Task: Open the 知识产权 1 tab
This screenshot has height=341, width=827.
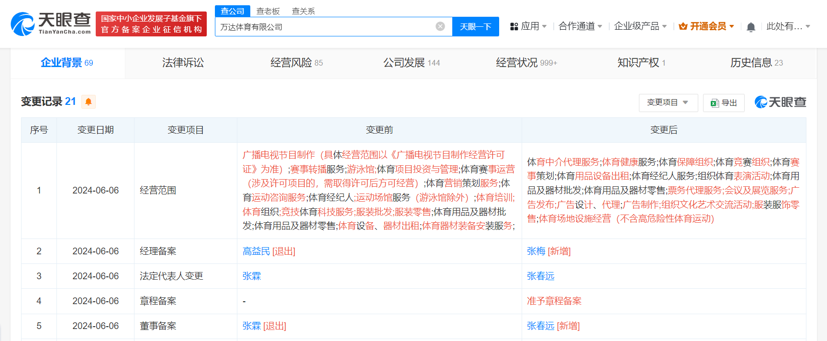Action: (x=641, y=63)
